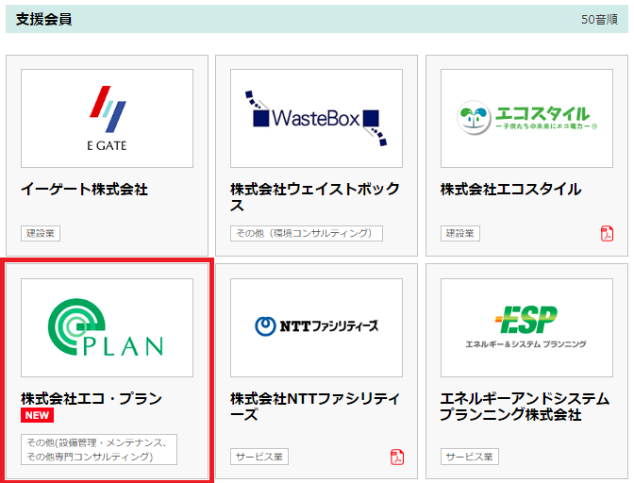Click the 建設業 tag on イーゲート card
Viewport: 634px width, 483px height.
41,234
